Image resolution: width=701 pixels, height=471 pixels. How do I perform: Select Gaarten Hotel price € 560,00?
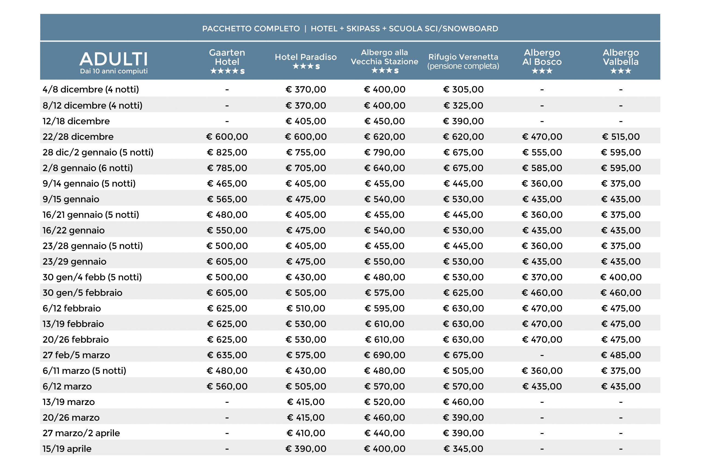pos(227,387)
